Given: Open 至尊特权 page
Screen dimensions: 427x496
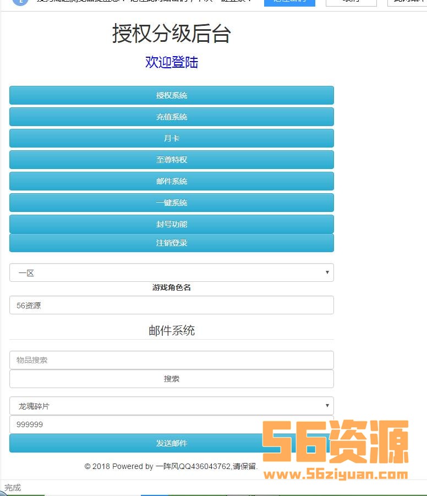Looking at the screenshot, I should (171, 160).
